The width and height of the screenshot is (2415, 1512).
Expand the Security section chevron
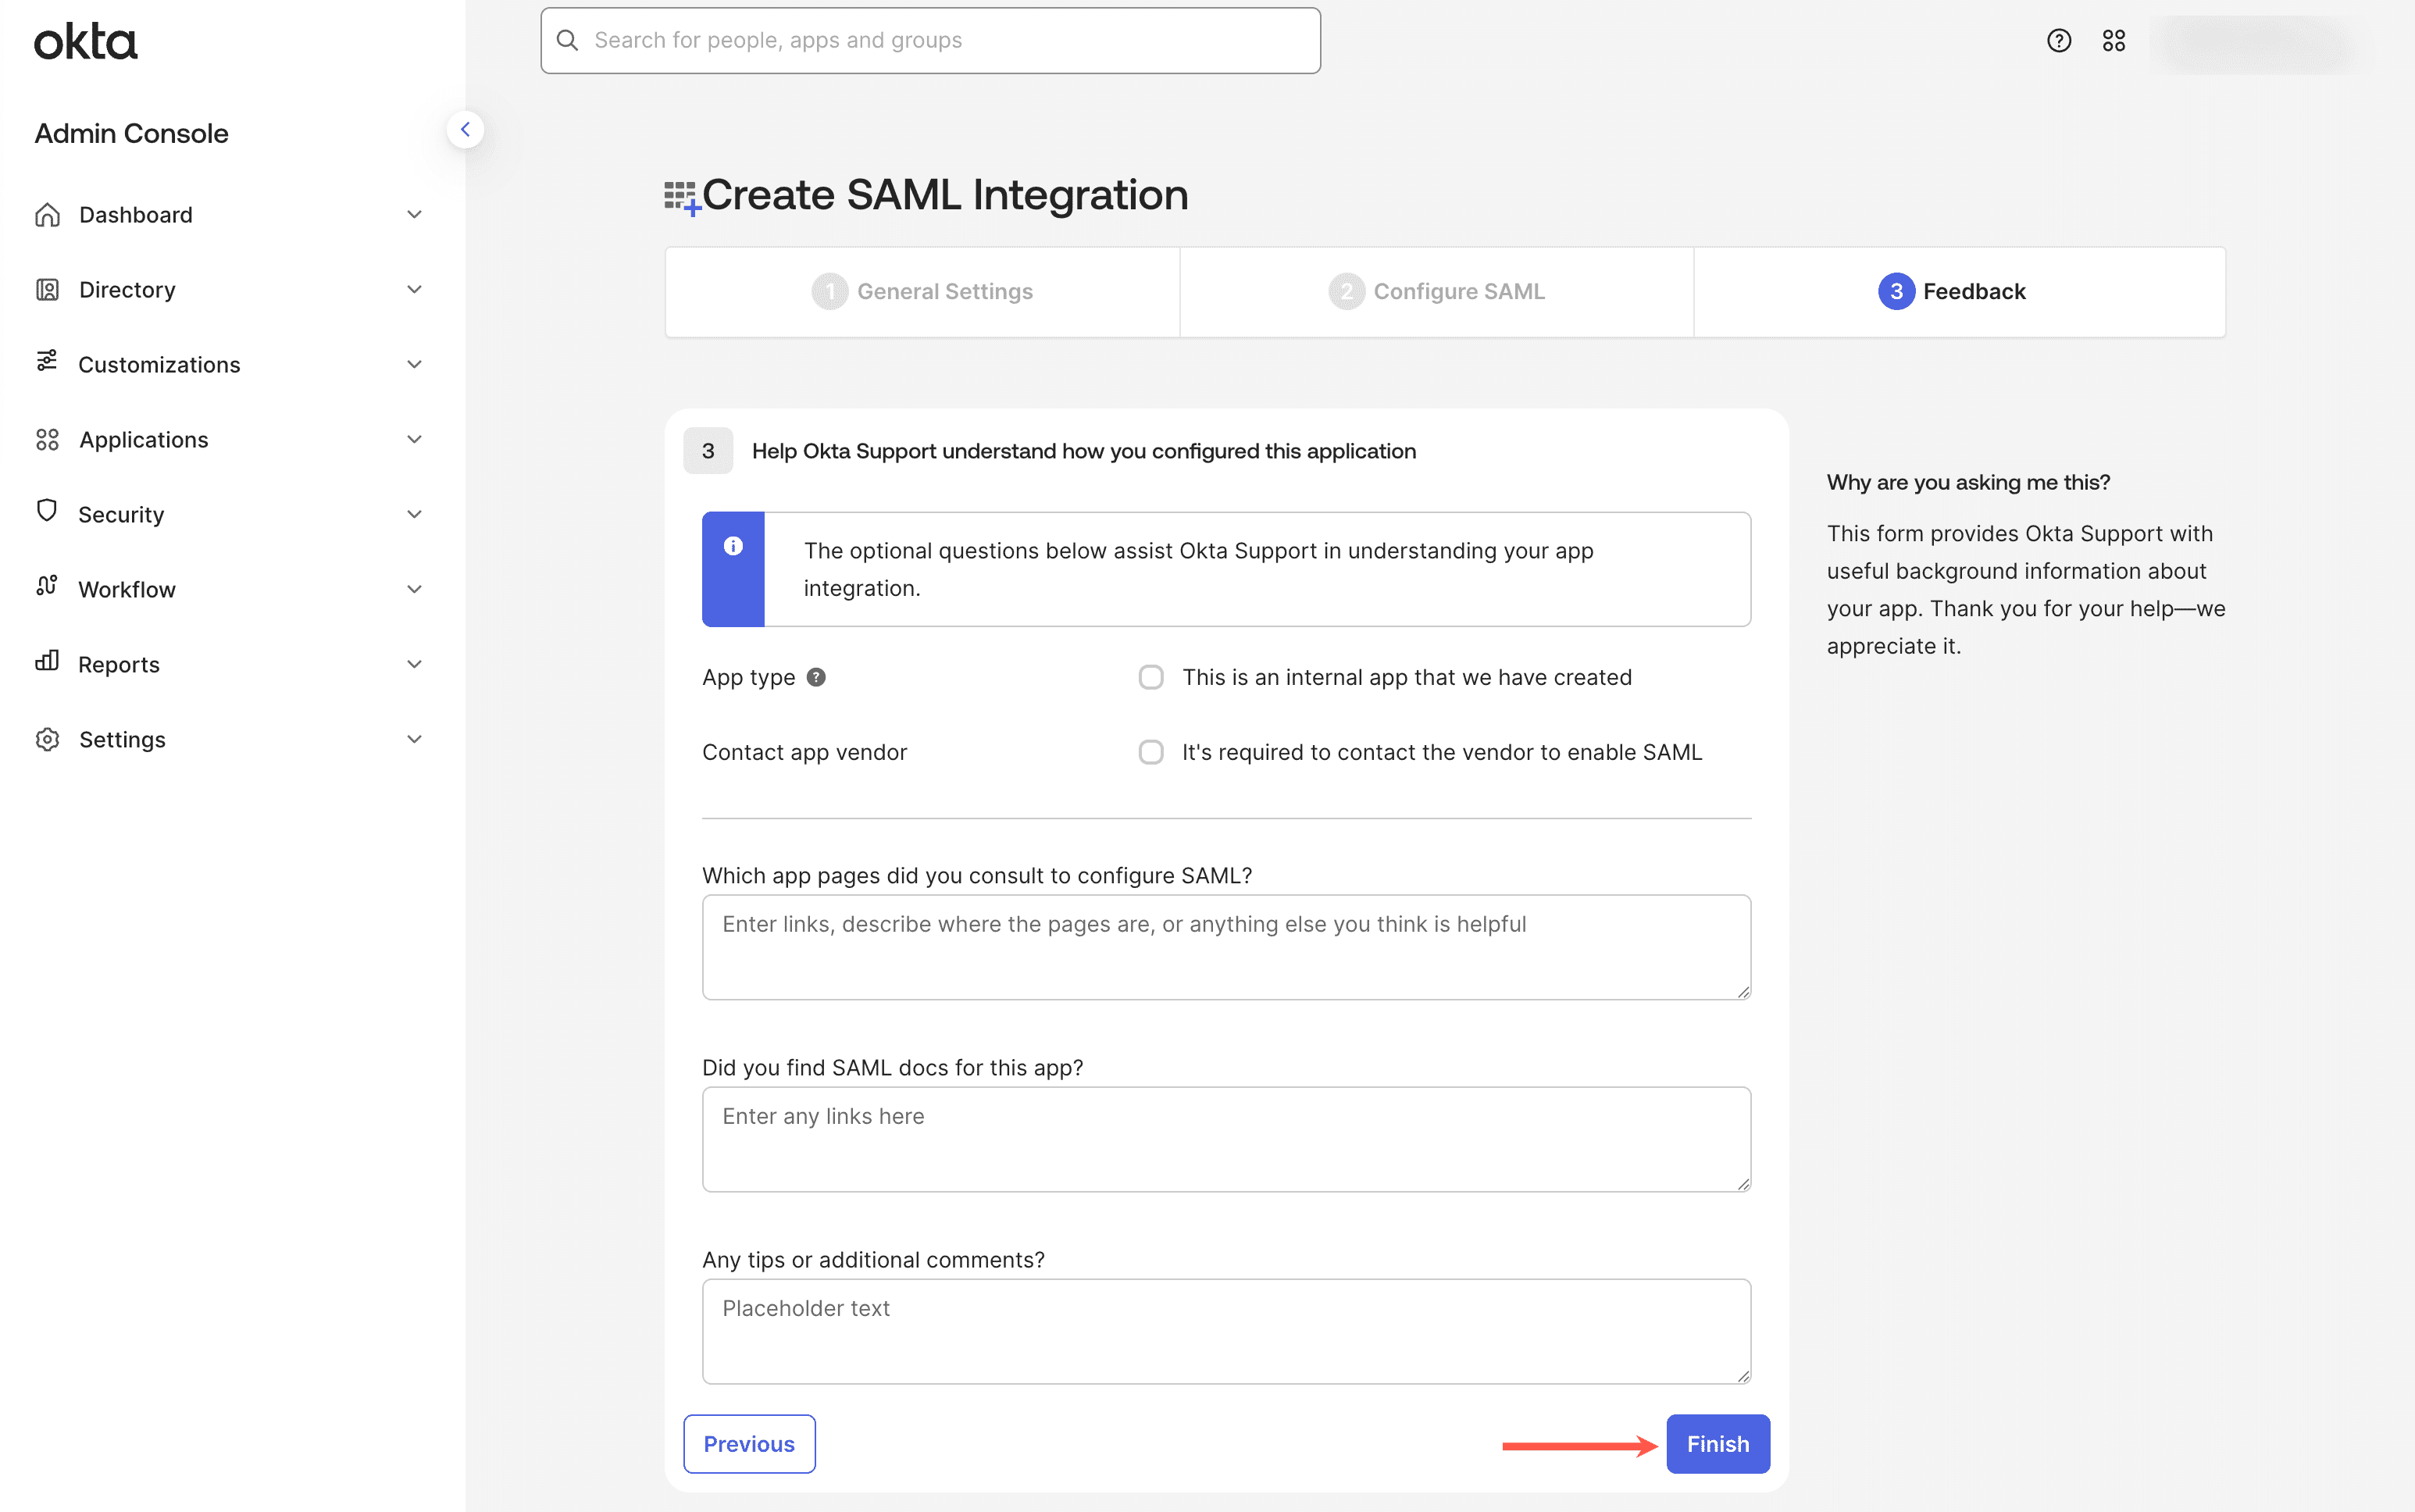414,513
